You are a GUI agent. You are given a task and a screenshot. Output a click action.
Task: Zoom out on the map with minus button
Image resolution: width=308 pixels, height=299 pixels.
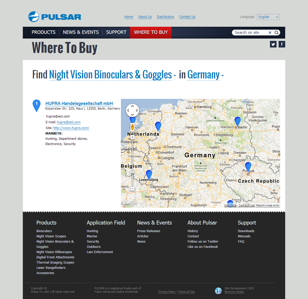pos(132,189)
